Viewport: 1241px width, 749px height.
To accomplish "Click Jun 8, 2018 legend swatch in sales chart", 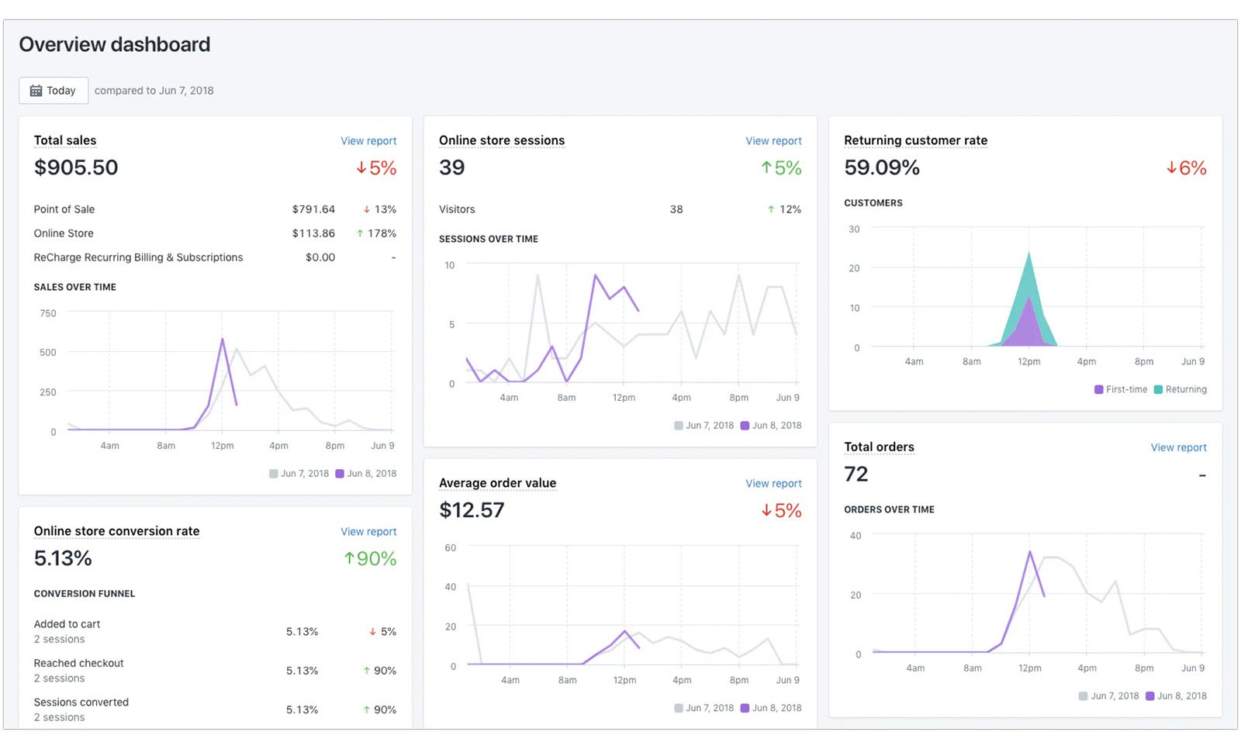I will [x=340, y=474].
